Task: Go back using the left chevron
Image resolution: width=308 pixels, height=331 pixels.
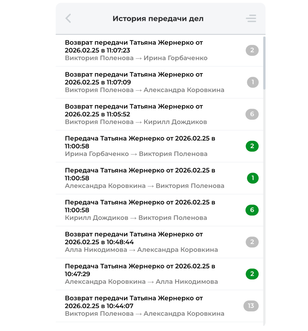Action: (x=68, y=18)
